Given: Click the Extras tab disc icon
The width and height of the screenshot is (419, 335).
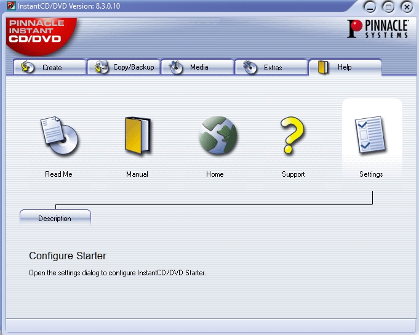Looking at the screenshot, I should coord(250,67).
